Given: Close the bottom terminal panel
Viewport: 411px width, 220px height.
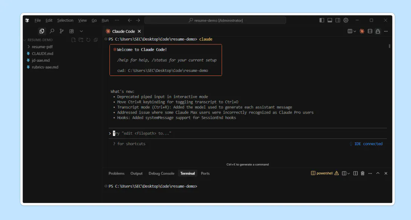Looking at the screenshot, I should coord(386,173).
